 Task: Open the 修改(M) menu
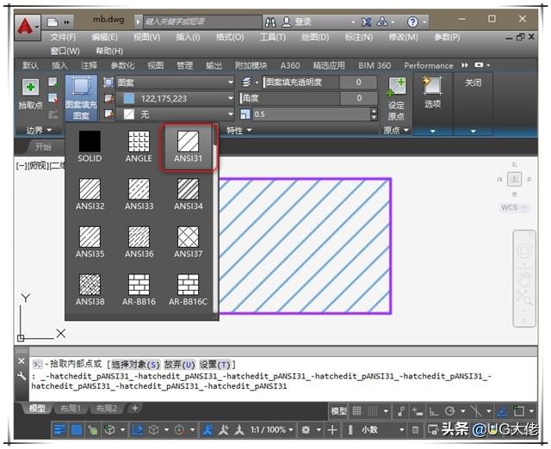point(403,37)
